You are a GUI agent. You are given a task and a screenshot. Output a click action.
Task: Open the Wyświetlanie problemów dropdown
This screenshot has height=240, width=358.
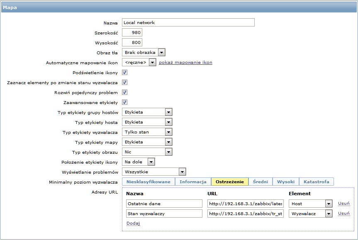point(154,172)
